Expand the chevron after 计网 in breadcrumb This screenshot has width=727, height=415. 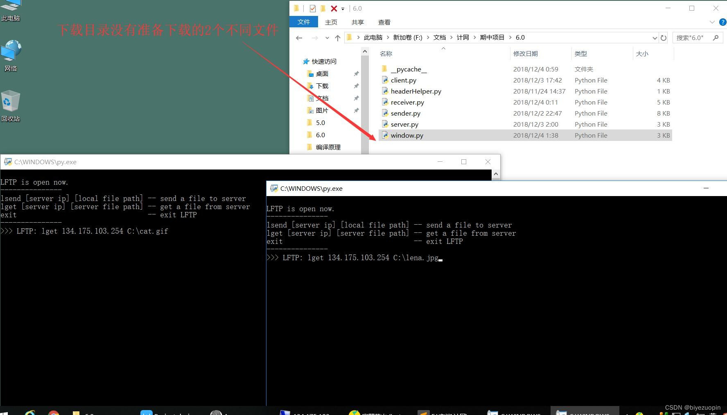point(475,38)
